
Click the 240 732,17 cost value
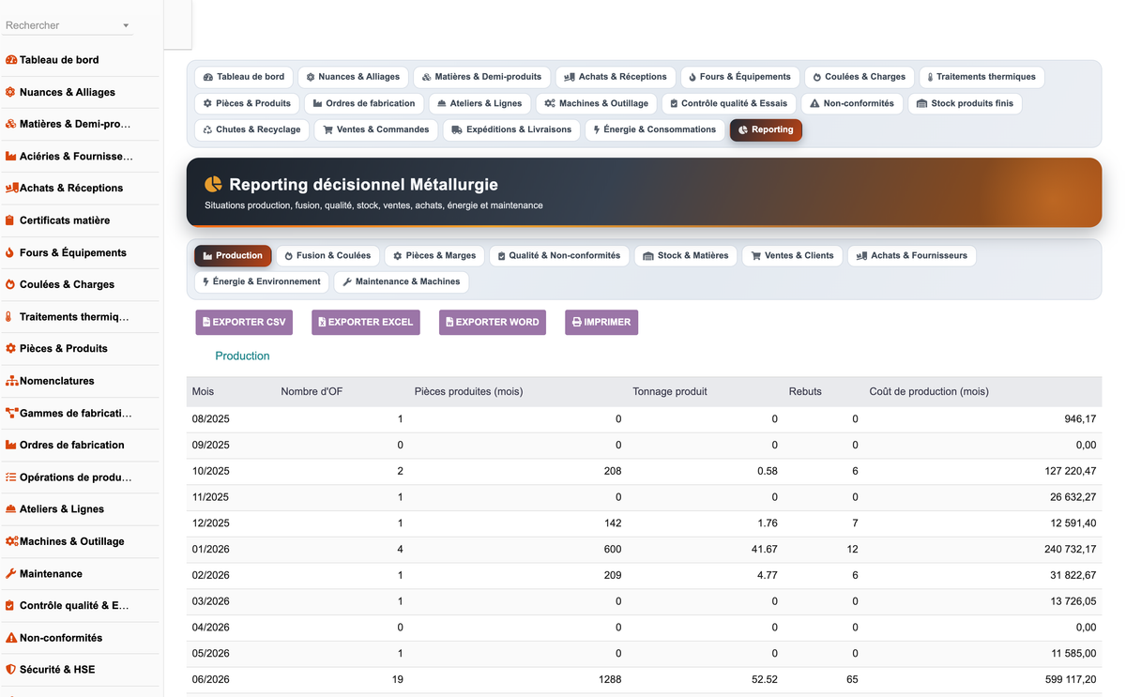(1071, 549)
